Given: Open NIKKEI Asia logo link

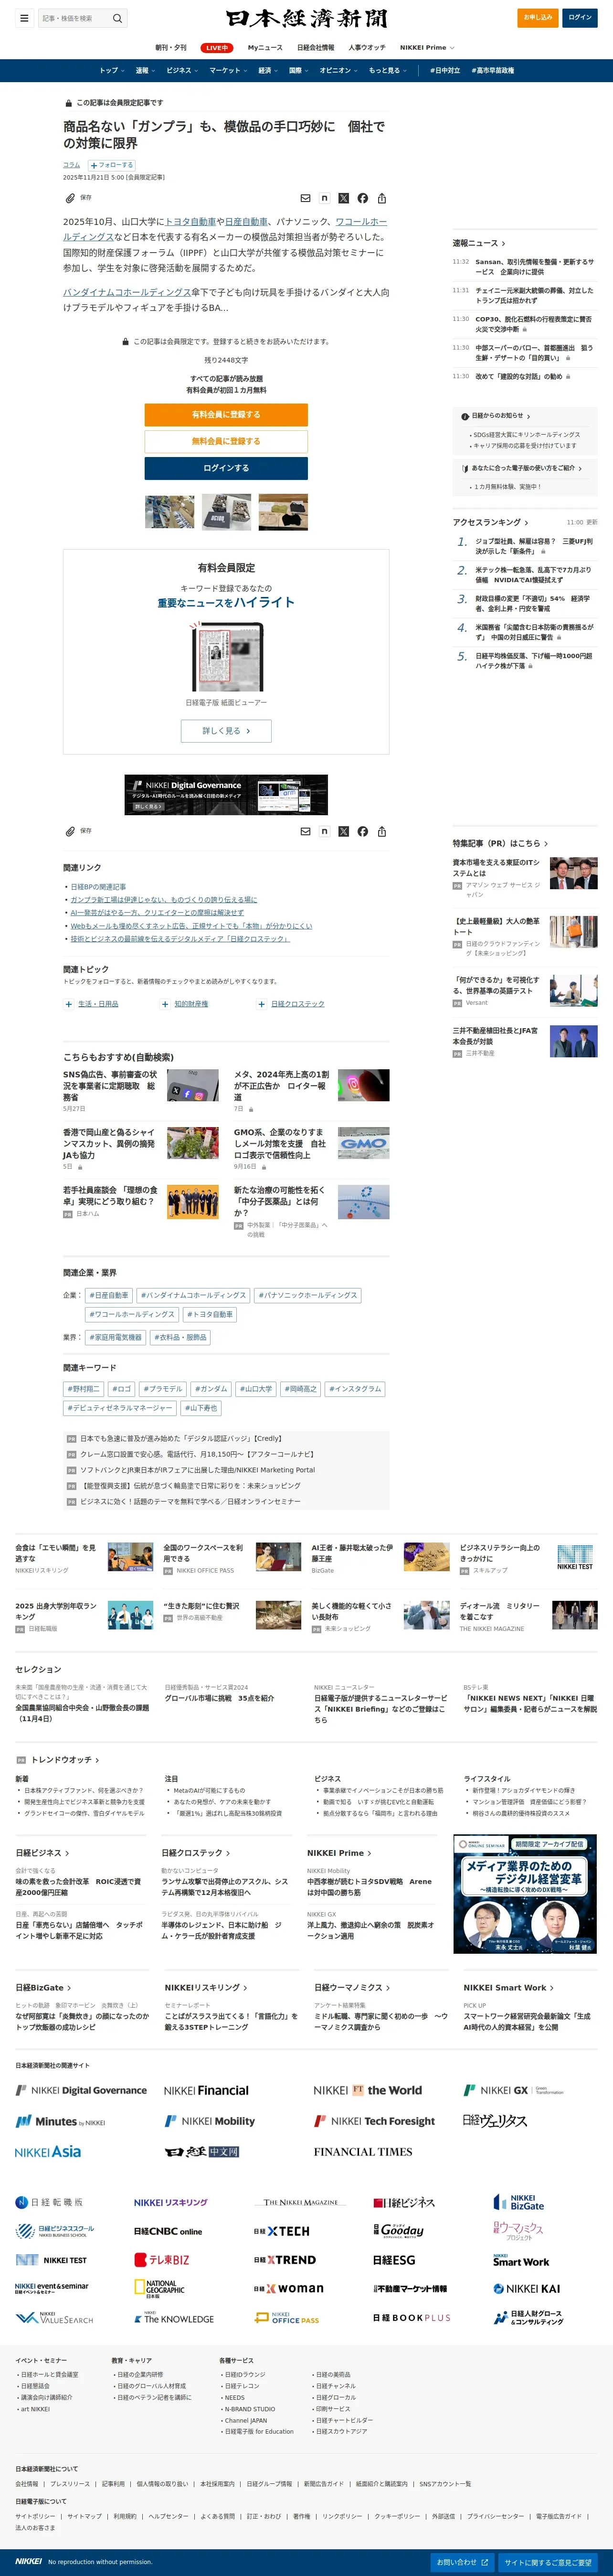Looking at the screenshot, I should [48, 2152].
